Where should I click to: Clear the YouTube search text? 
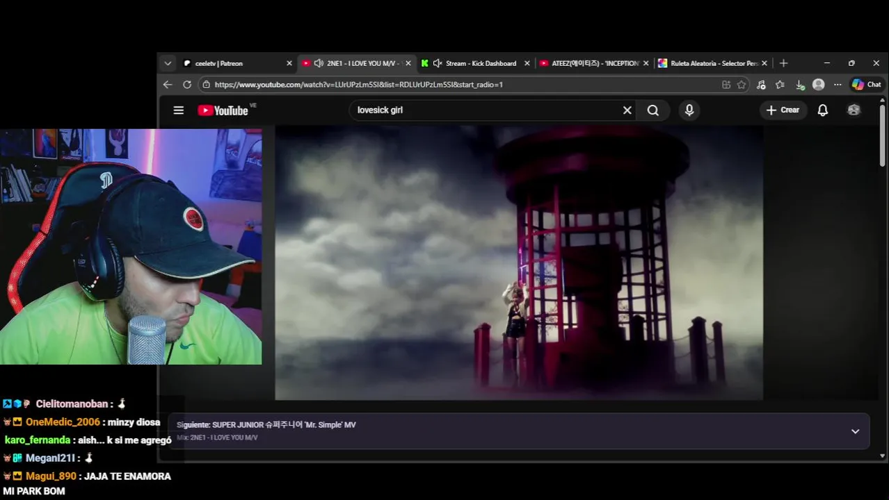click(x=627, y=110)
